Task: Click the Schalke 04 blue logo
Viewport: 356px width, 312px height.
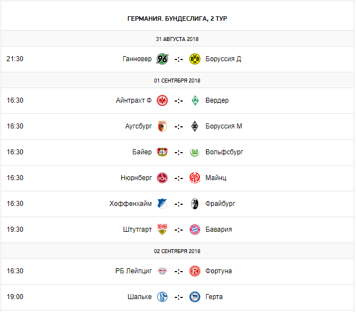Action: 162,297
